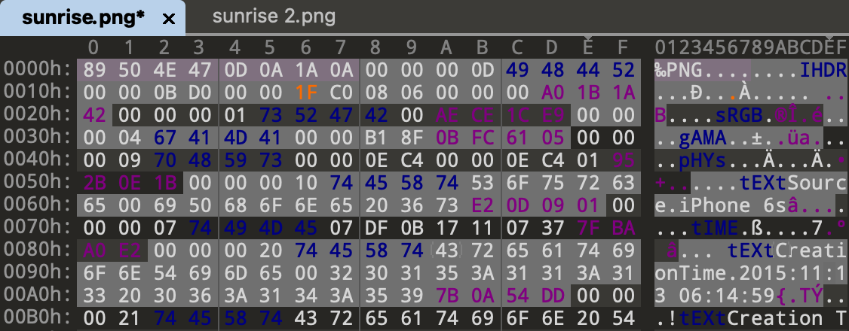The width and height of the screenshot is (849, 331).
Task: Click the C0 byte in row 0010h
Action: coord(341,93)
